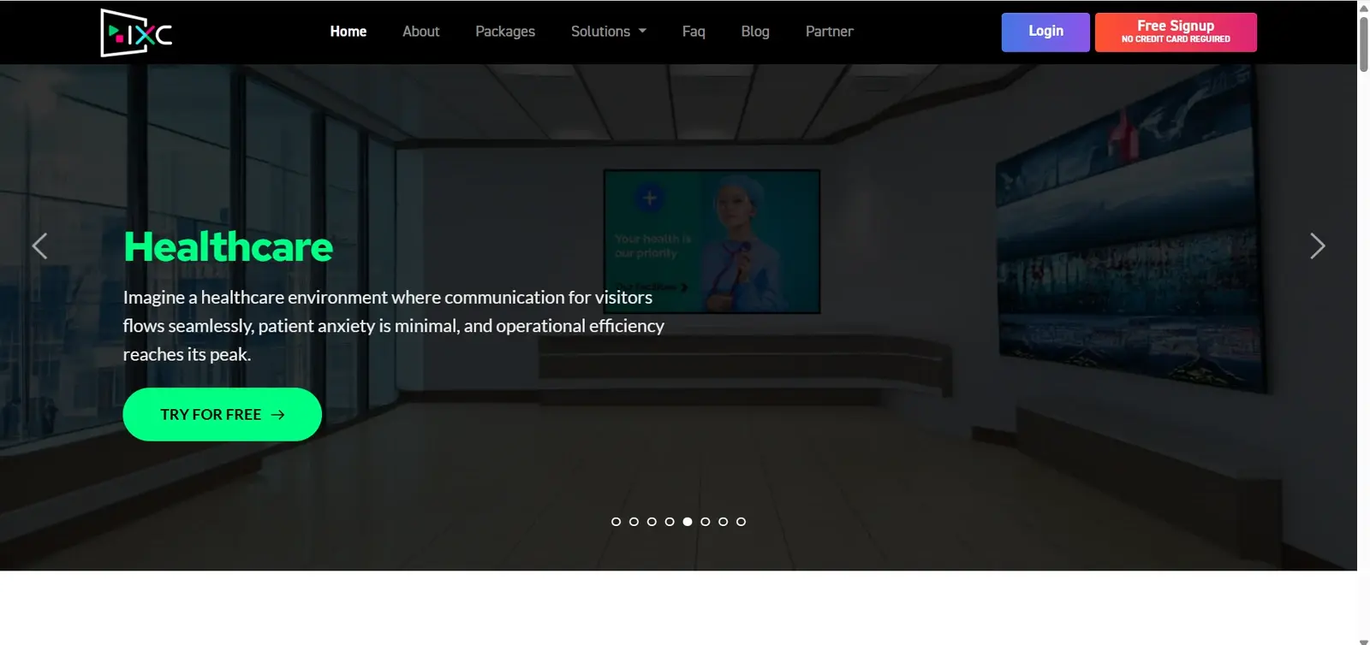Select first carousel indicator dot
Image resolution: width=1370 pixels, height=645 pixels.
[616, 522]
